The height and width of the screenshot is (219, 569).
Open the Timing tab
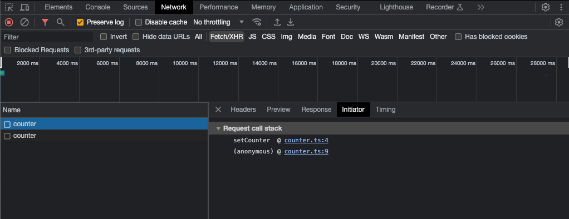point(385,109)
